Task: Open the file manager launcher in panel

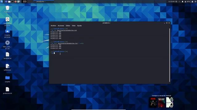Action: [x=10, y=2]
